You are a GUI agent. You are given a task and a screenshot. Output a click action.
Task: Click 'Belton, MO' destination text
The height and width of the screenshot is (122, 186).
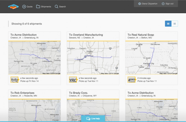coord(147,38)
